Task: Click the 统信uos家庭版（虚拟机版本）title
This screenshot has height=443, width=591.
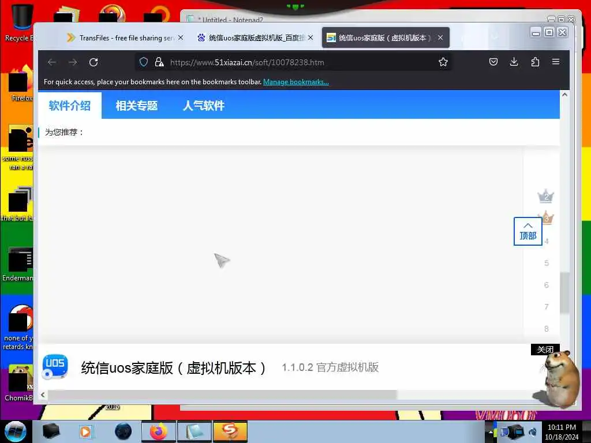Action: [x=173, y=367]
